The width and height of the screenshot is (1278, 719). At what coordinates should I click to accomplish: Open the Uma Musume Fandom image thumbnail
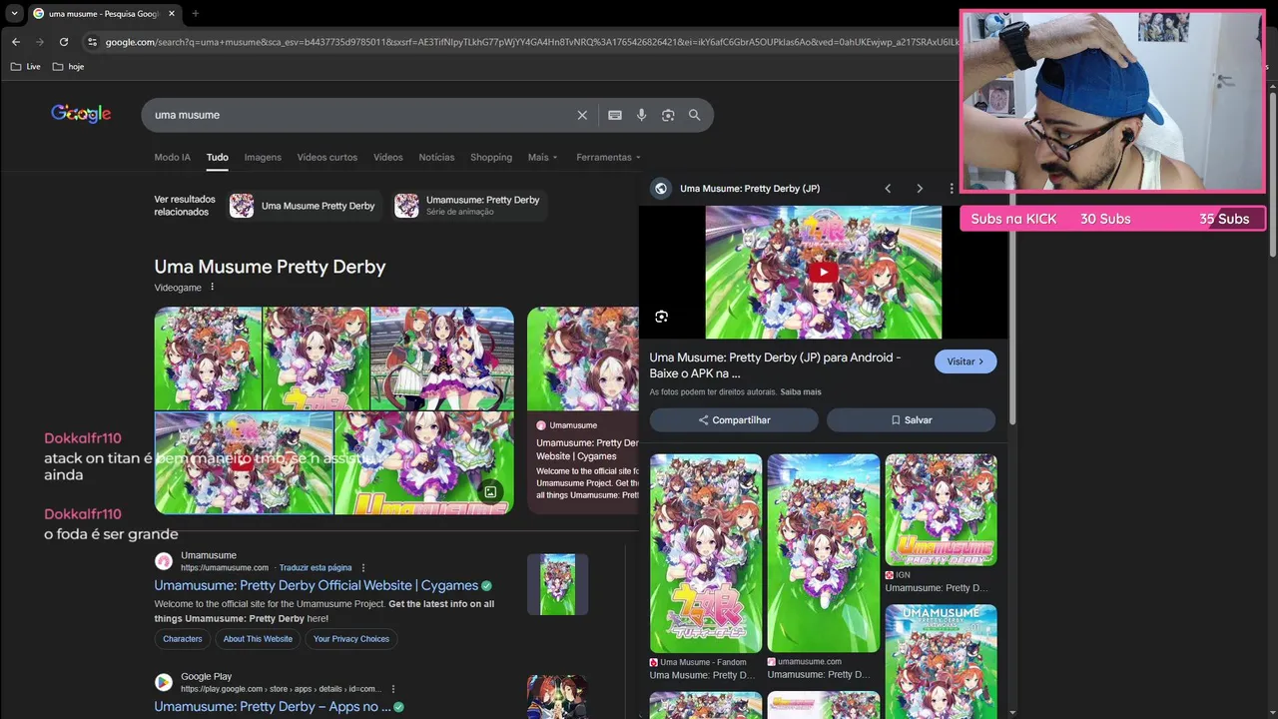(x=706, y=553)
